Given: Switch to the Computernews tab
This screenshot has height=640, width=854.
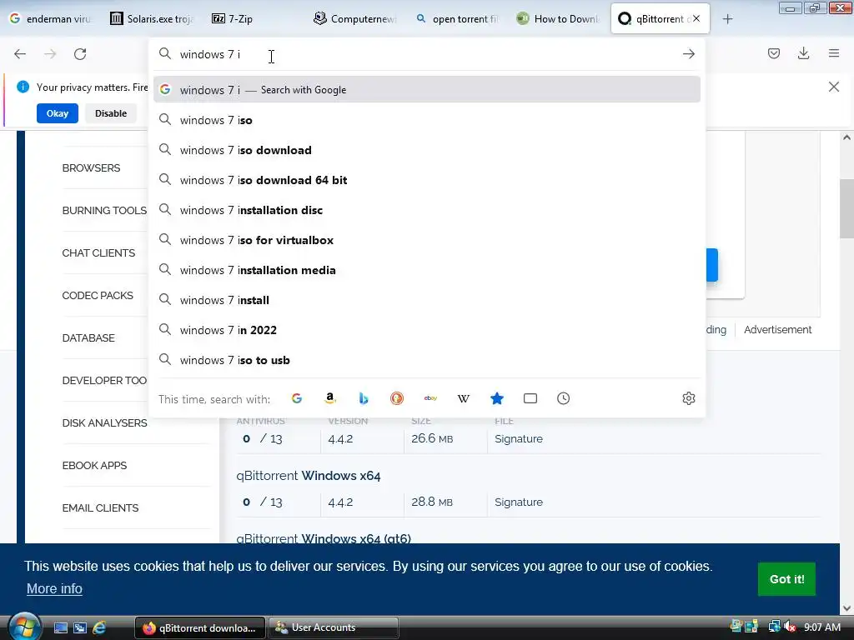Looking at the screenshot, I should pos(354,18).
